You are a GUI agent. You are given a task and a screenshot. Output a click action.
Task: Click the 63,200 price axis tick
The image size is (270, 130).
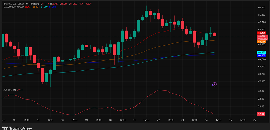click(x=262, y=74)
